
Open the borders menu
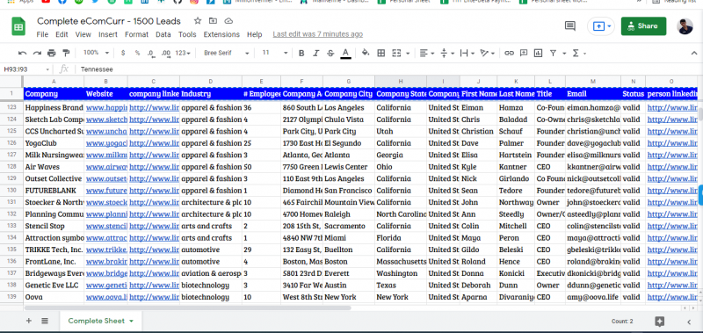[x=381, y=53]
